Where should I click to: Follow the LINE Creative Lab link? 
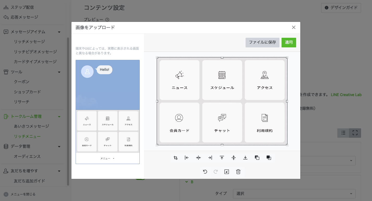click(x=346, y=95)
